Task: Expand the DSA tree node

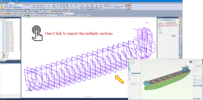Action: [1, 59]
